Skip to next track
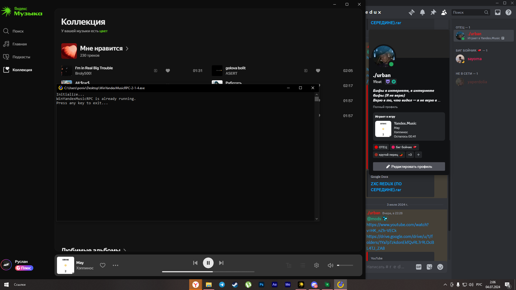The image size is (516, 290). tap(221, 263)
